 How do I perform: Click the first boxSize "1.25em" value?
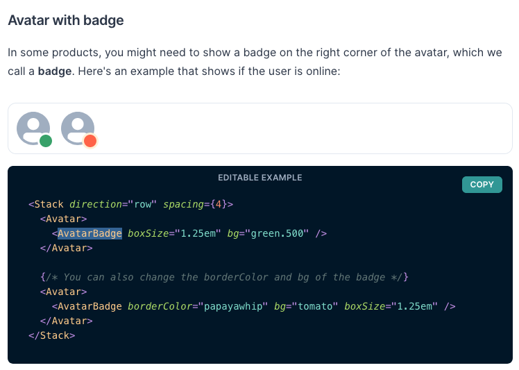click(198, 233)
